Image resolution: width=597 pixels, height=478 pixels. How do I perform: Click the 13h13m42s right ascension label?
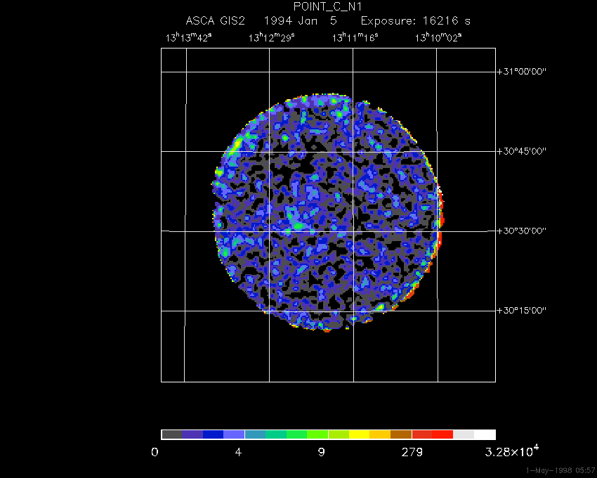pyautogui.click(x=188, y=38)
